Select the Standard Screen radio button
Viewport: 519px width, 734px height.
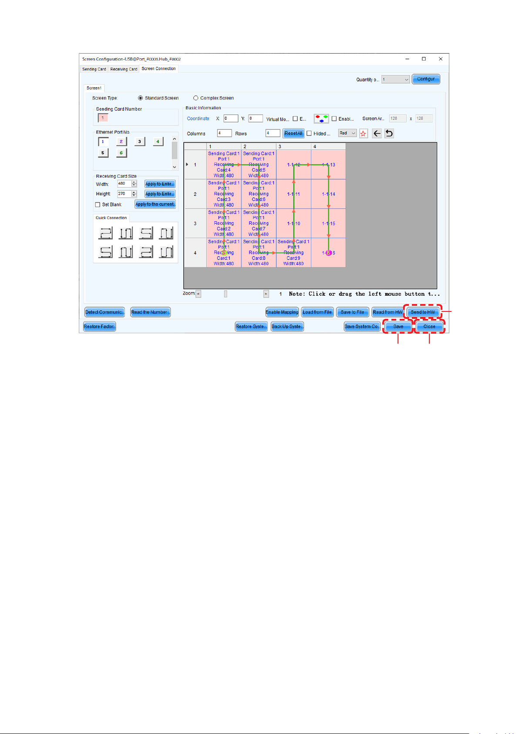pos(140,98)
